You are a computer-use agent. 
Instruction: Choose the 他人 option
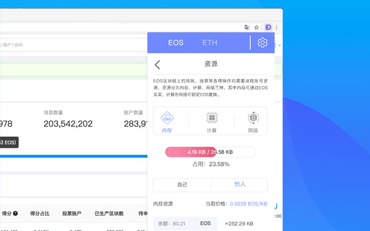coord(240,184)
